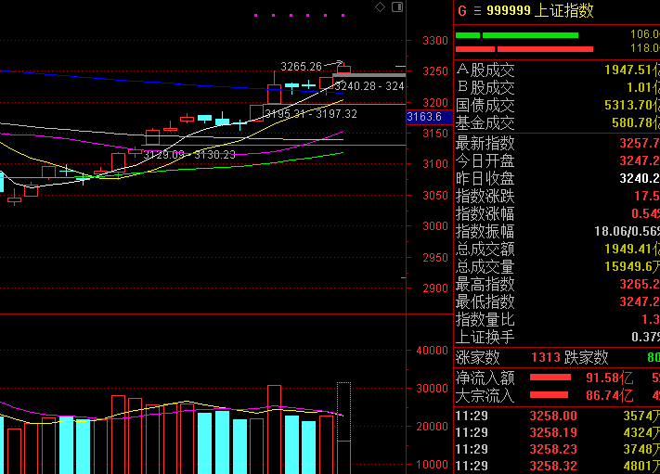The height and width of the screenshot is (474, 660).
Task: Click the latest red candlestick near 3265.26
Action: click(343, 69)
